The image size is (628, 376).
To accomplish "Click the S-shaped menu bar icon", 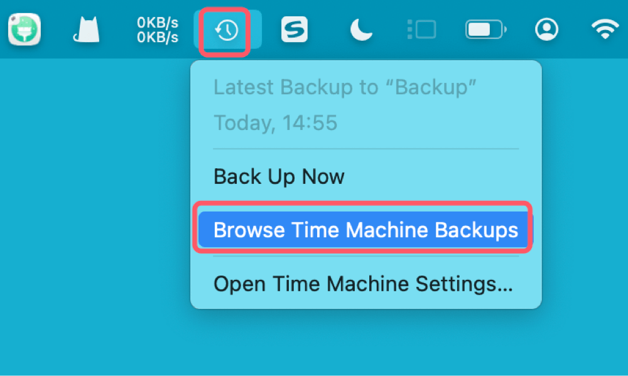I will pyautogui.click(x=295, y=28).
